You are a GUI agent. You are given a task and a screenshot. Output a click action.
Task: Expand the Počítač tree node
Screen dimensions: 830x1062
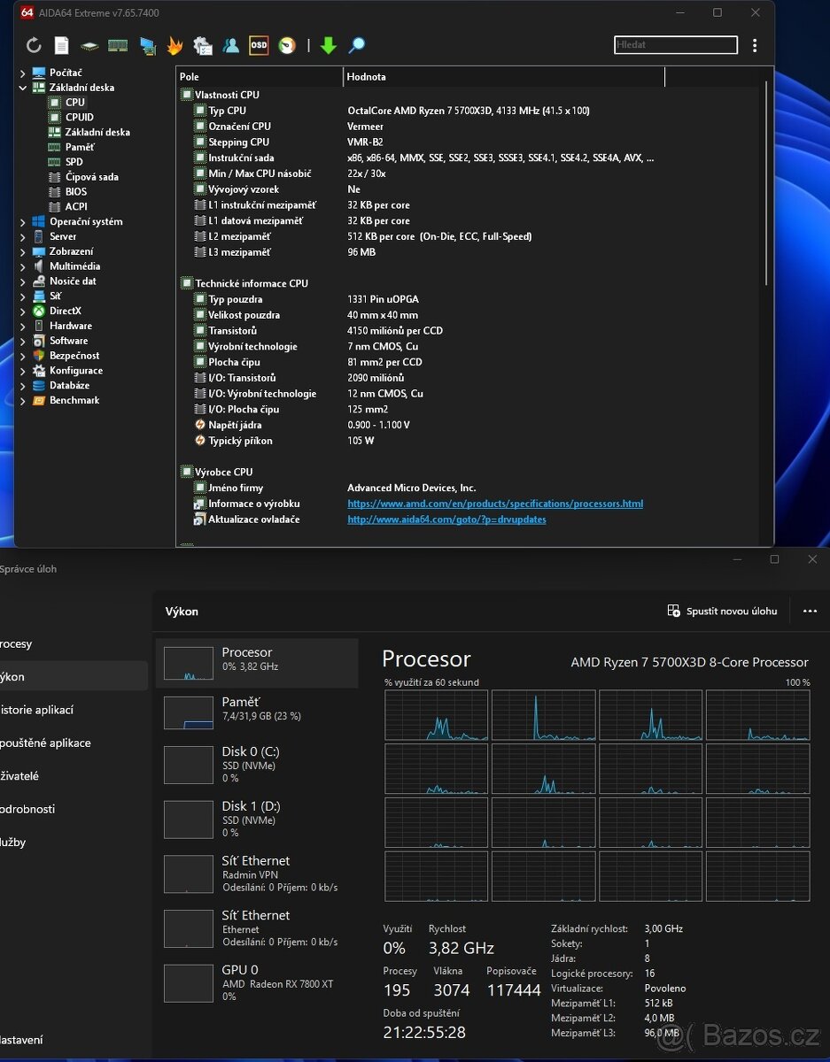click(23, 73)
